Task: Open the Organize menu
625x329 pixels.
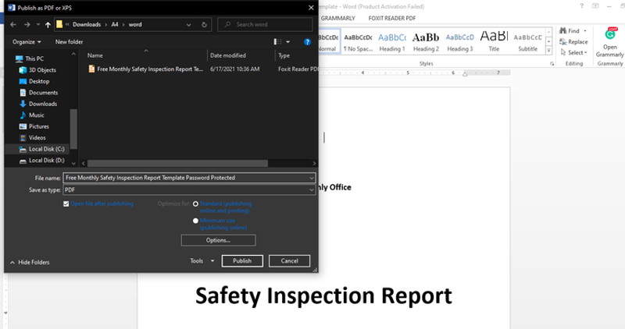Action: tap(27, 42)
